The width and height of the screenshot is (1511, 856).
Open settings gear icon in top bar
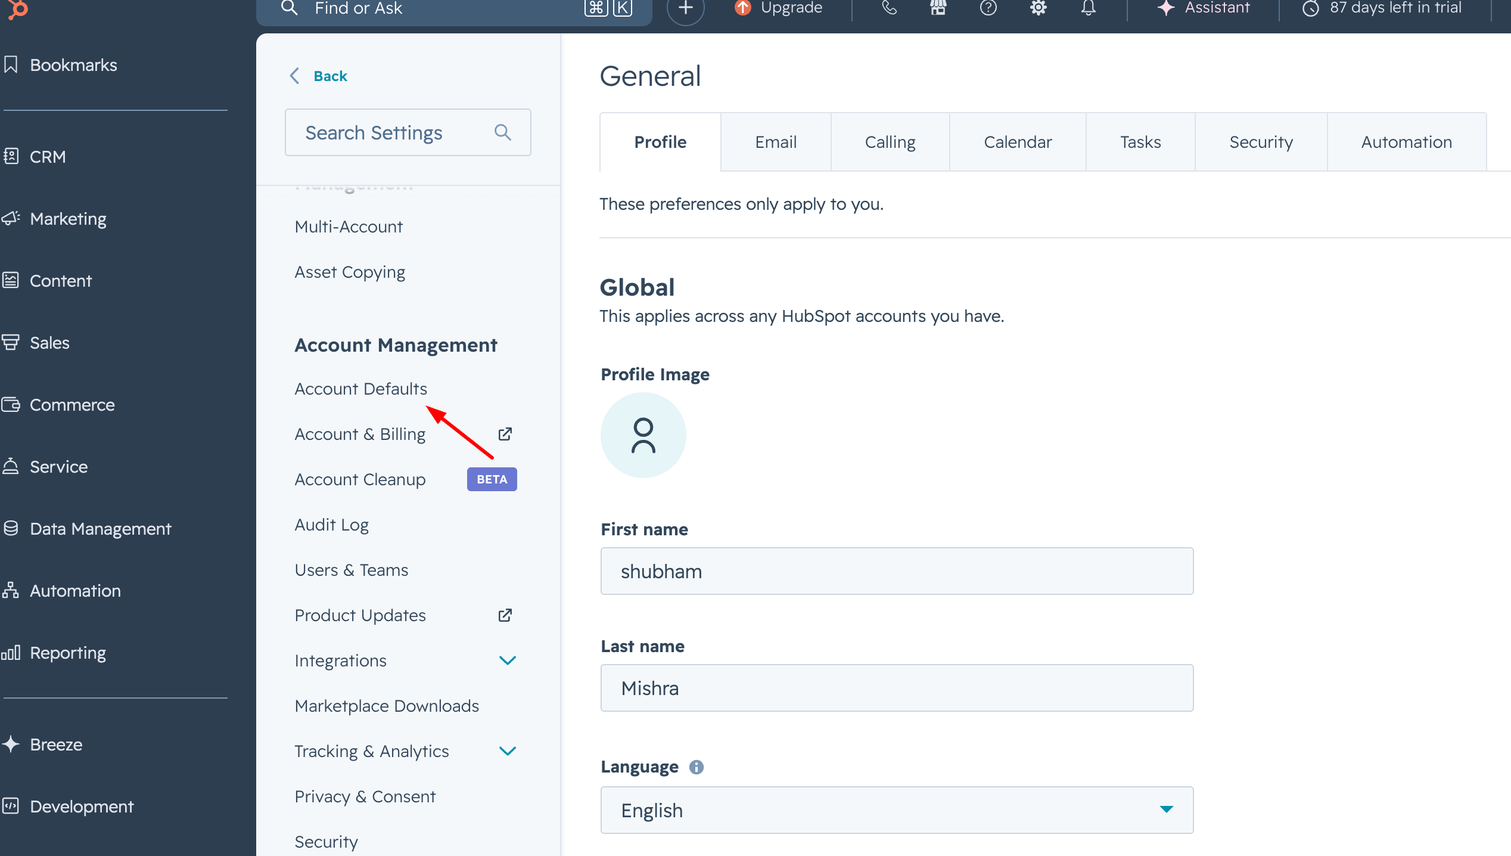click(1038, 8)
